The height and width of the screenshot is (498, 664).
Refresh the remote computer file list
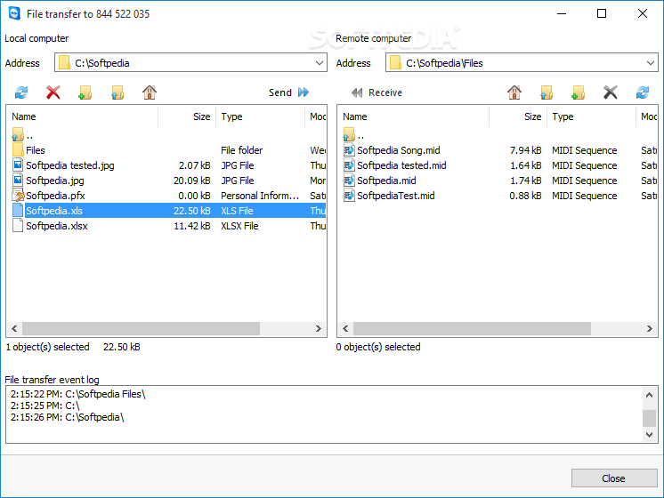[643, 92]
